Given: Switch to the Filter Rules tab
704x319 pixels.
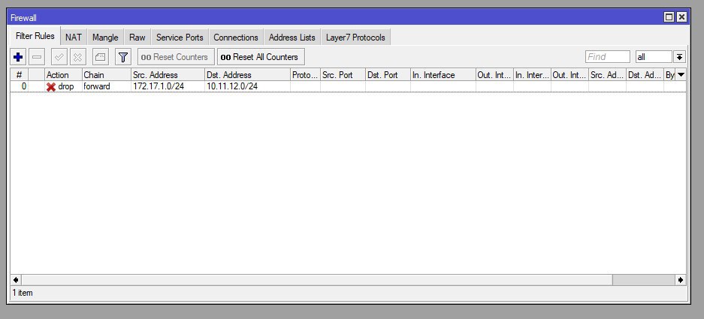Looking at the screenshot, I should 35,36.
